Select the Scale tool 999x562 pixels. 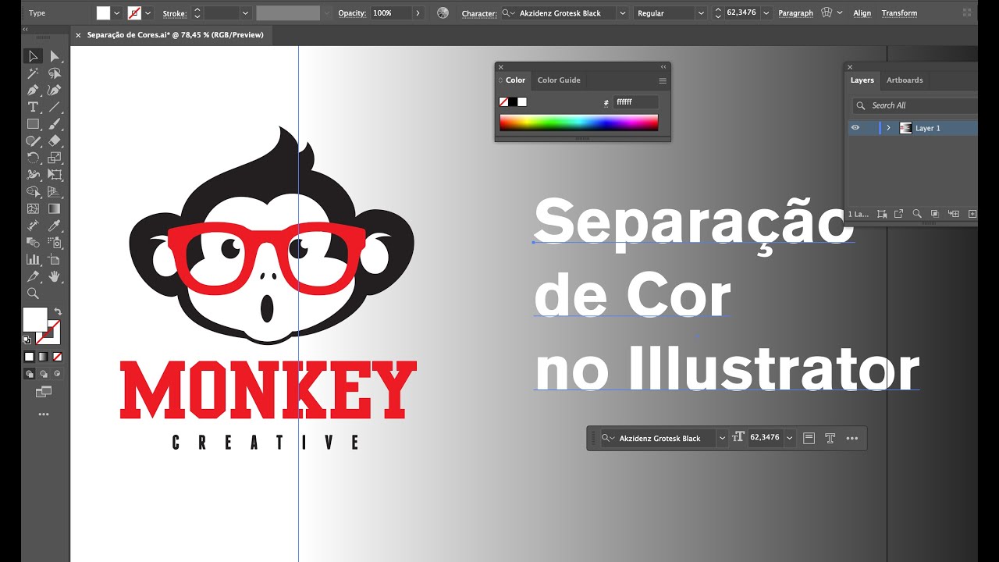(x=55, y=158)
